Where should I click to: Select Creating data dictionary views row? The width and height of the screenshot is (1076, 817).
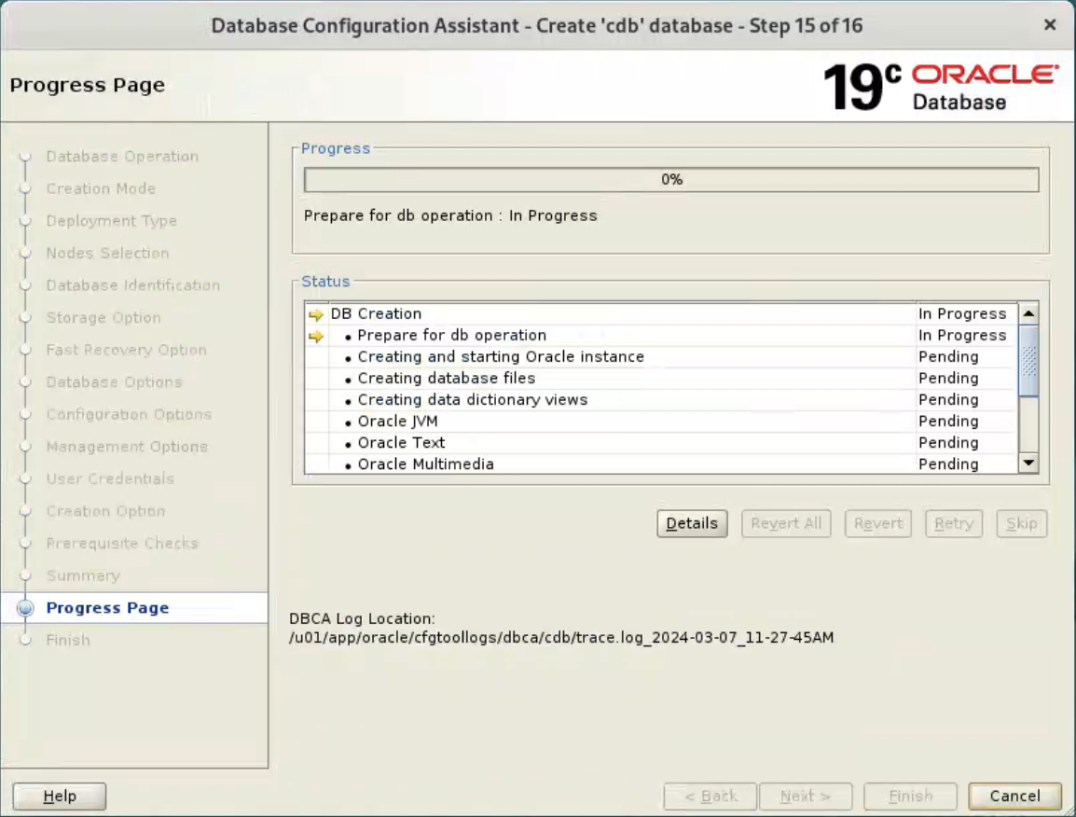pos(661,399)
